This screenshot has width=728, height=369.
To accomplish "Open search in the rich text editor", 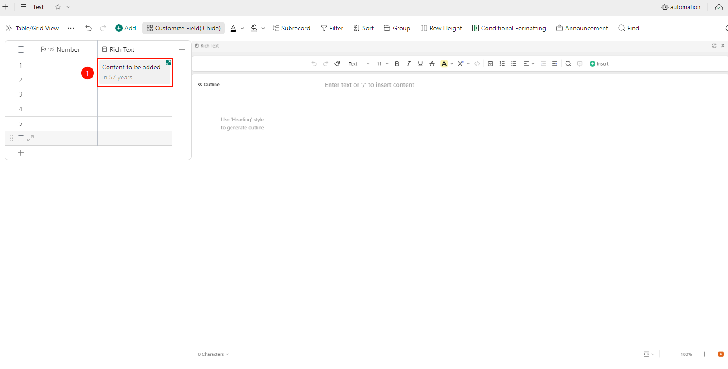I will [x=568, y=64].
